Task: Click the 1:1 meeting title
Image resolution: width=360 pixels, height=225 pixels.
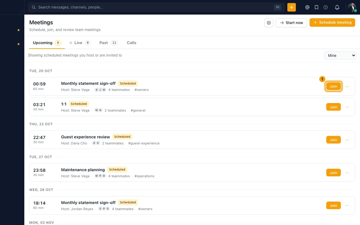Action: tap(64, 104)
